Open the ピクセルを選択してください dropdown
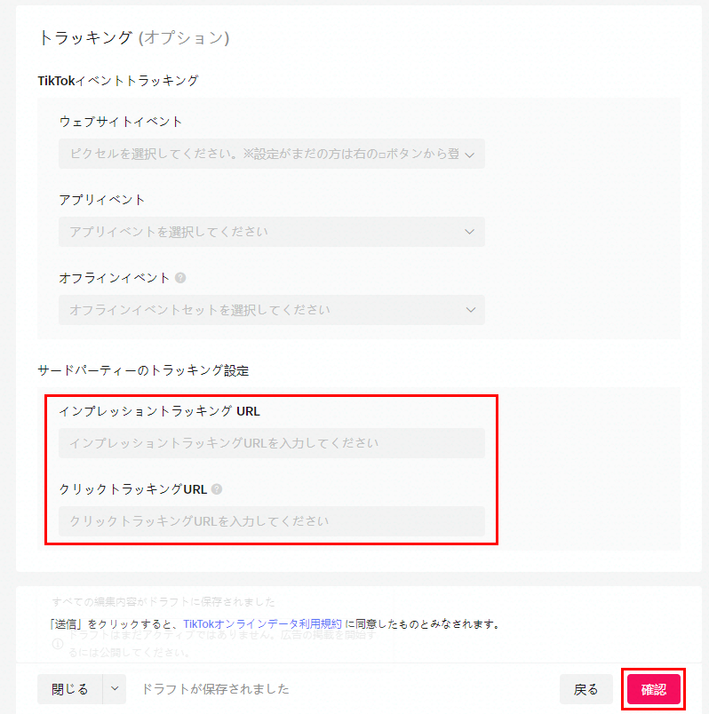 [x=267, y=155]
